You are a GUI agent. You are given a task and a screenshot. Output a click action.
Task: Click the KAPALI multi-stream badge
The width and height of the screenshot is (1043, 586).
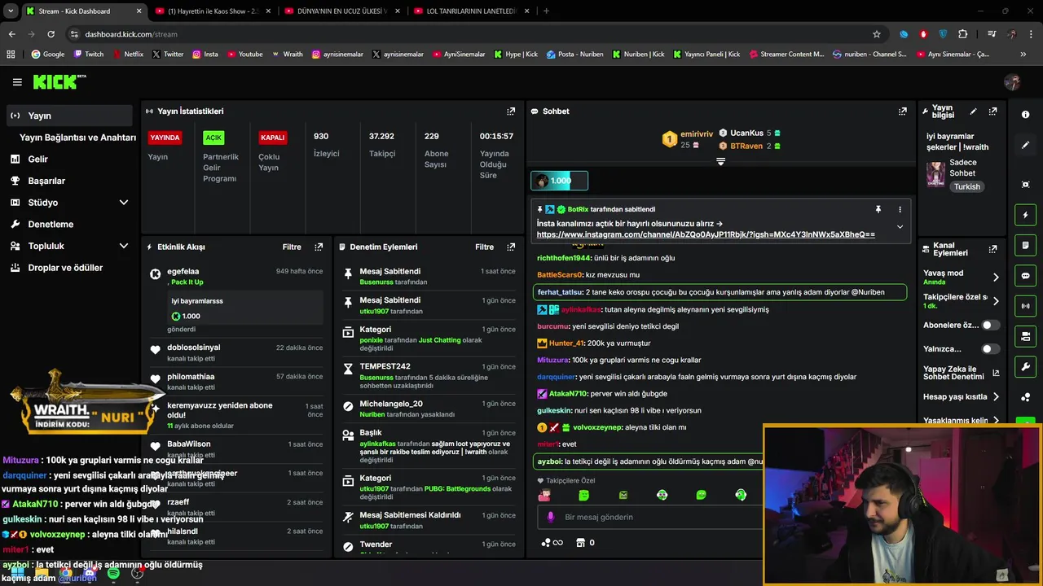[x=272, y=138]
